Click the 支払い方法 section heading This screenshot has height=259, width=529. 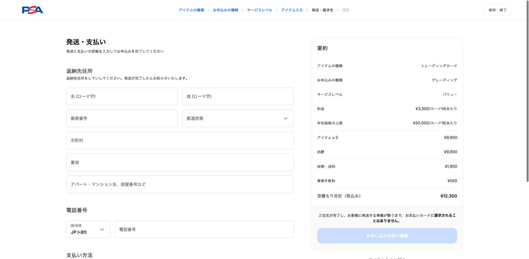[x=80, y=255]
